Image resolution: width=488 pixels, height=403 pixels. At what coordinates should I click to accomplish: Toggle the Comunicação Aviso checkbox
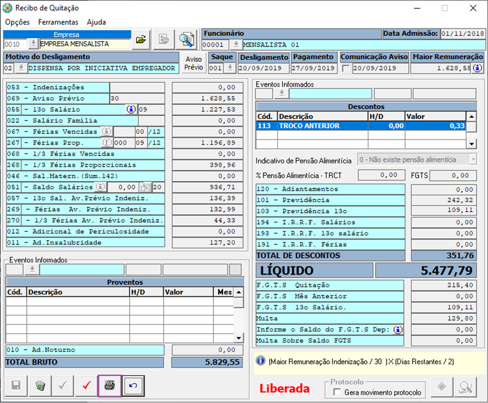click(x=346, y=69)
